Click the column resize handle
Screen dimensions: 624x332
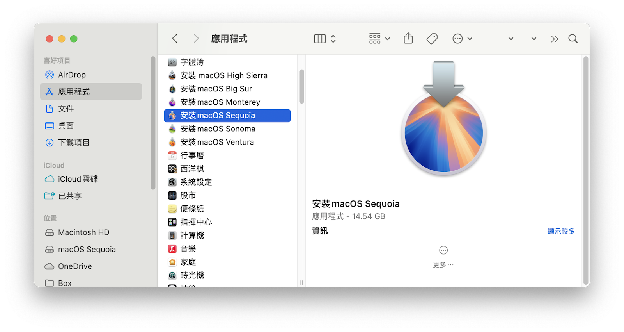coord(301,282)
